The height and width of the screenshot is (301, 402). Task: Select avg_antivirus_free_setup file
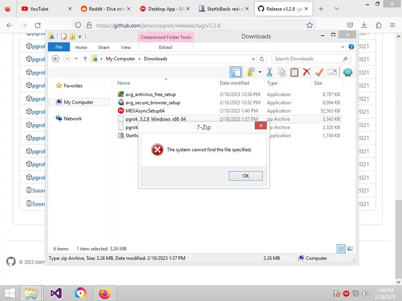click(x=150, y=94)
